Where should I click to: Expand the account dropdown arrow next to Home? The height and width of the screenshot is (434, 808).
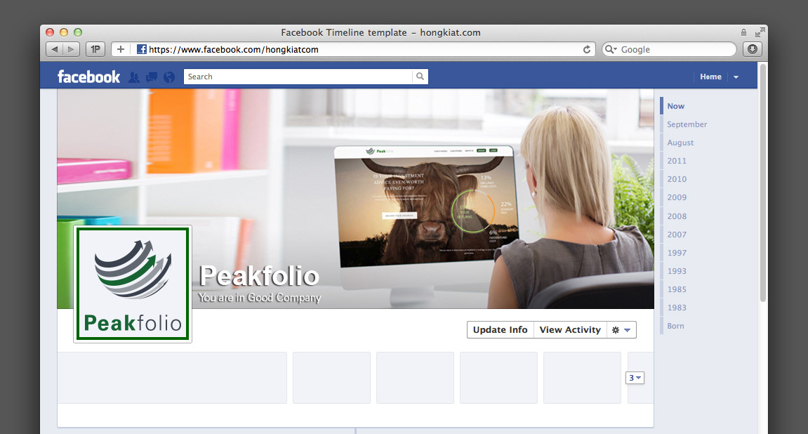tap(736, 77)
